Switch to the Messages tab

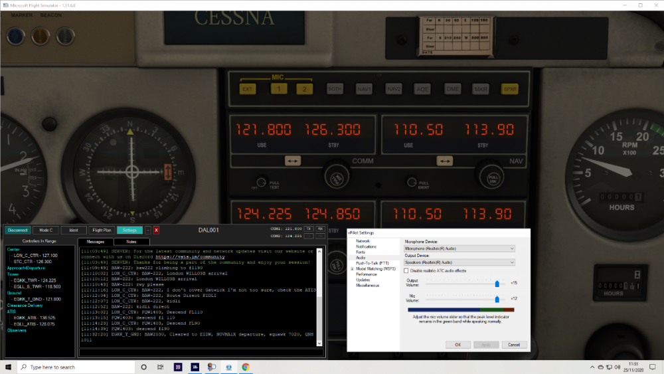pyautogui.click(x=95, y=241)
